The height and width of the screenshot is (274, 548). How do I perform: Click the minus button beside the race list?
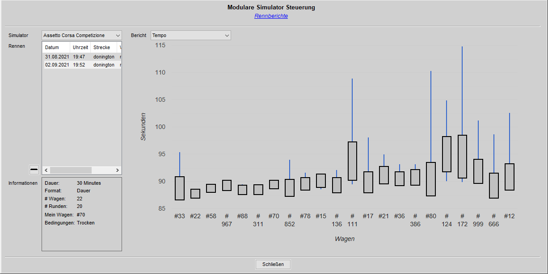(x=34, y=170)
